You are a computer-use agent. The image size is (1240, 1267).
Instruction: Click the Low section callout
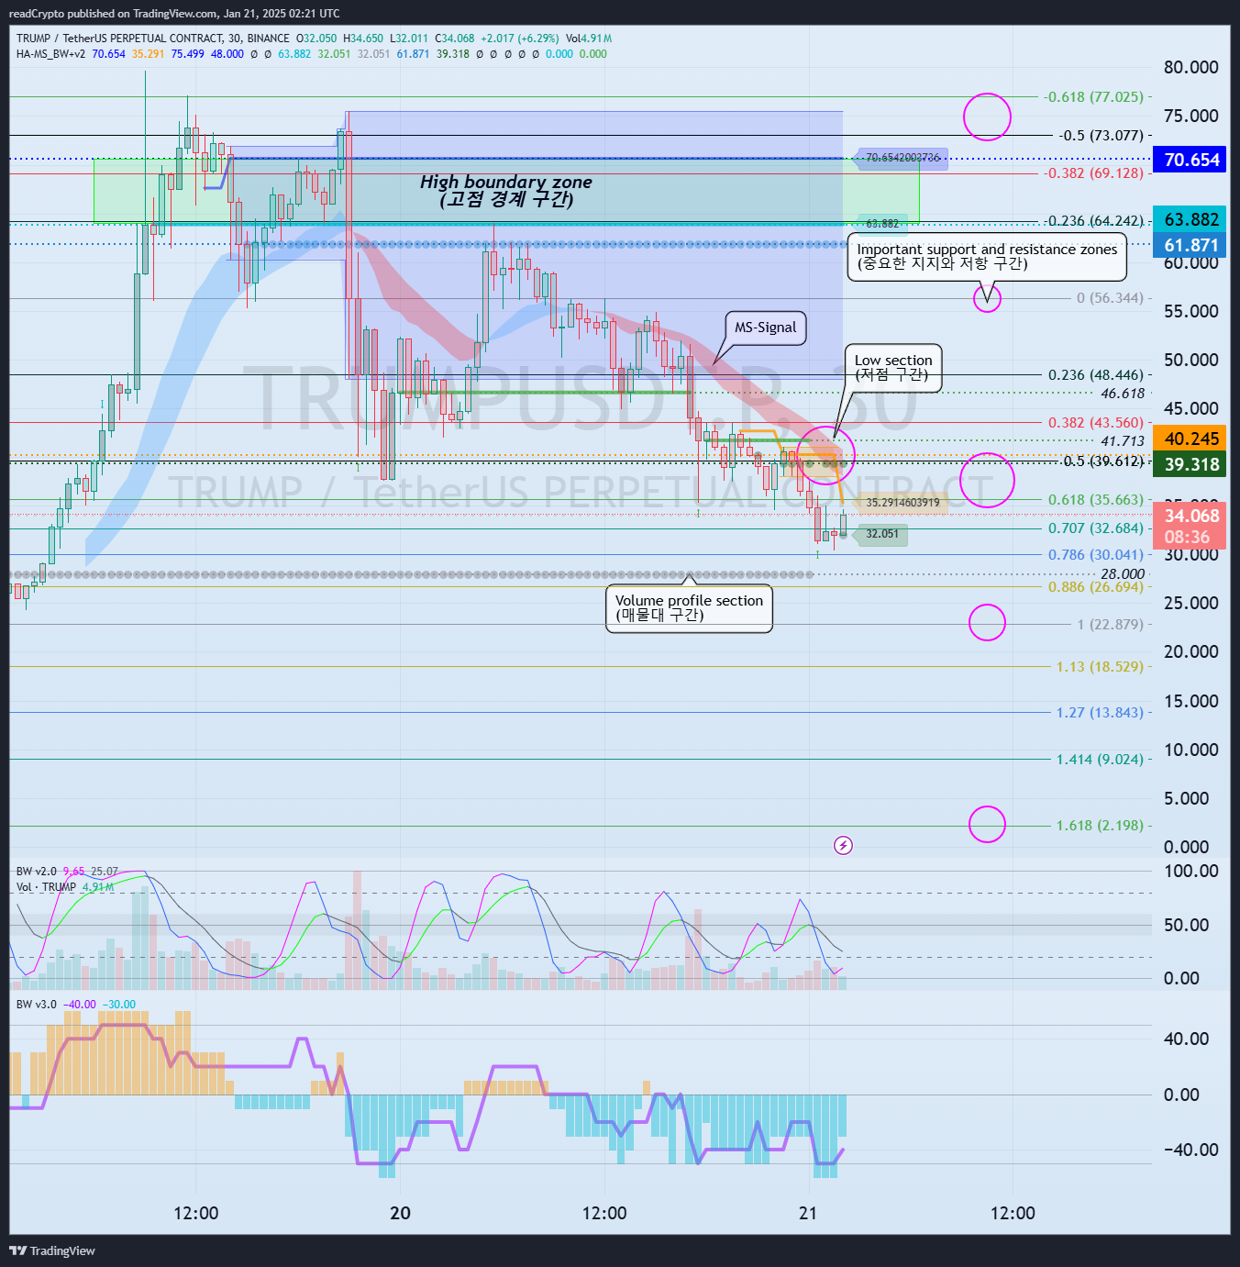coord(892,367)
